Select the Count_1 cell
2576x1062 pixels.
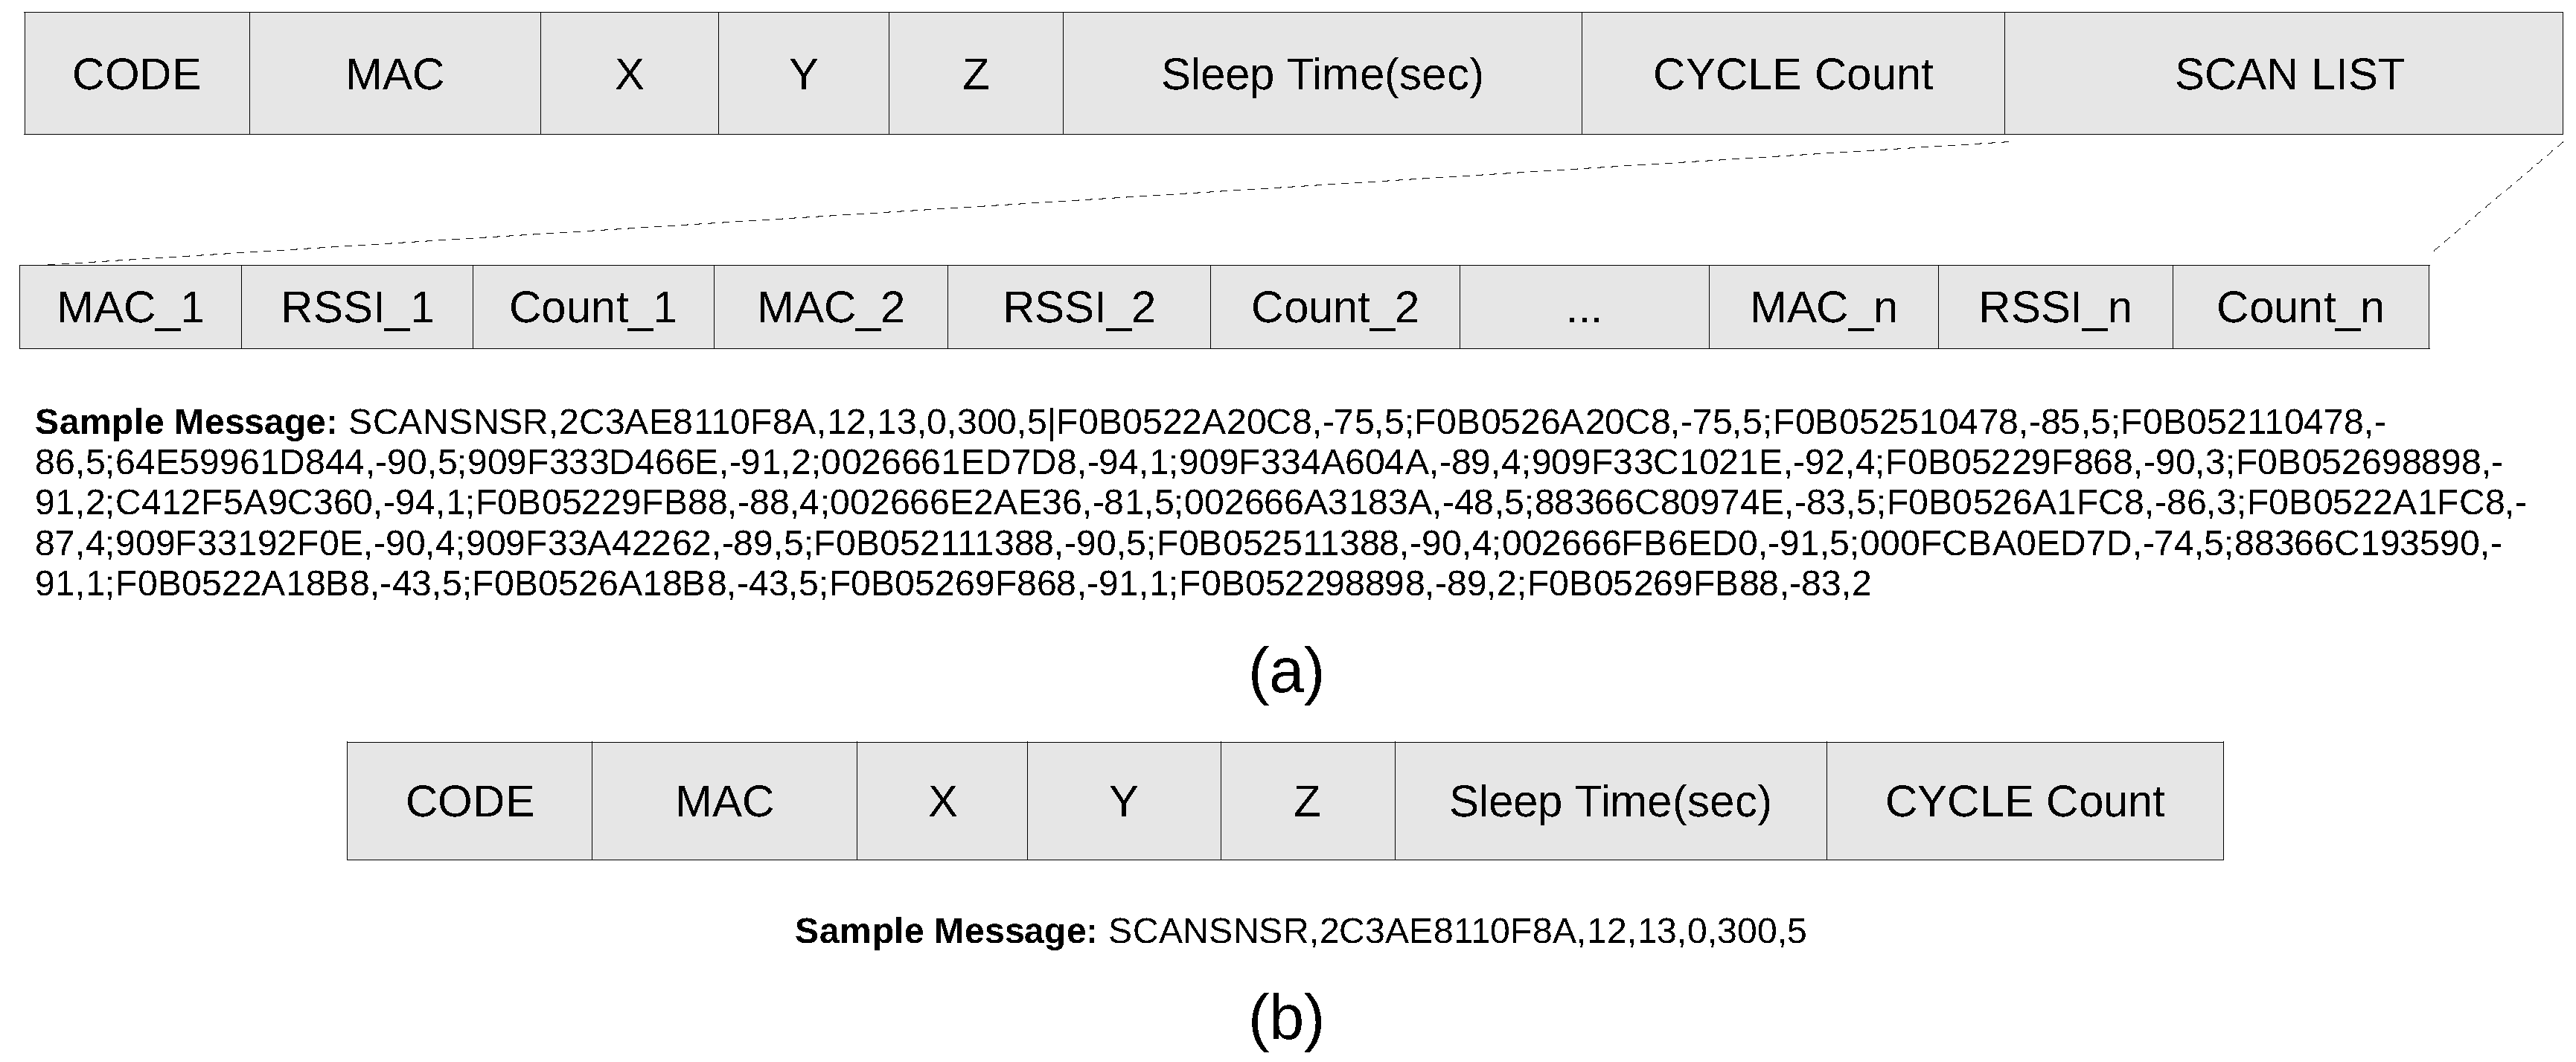(x=593, y=307)
